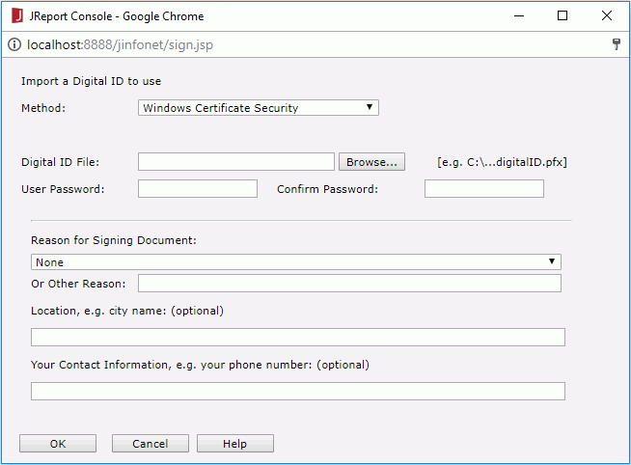The width and height of the screenshot is (631, 465).
Task: Click the Contact Information input field
Action: click(298, 391)
